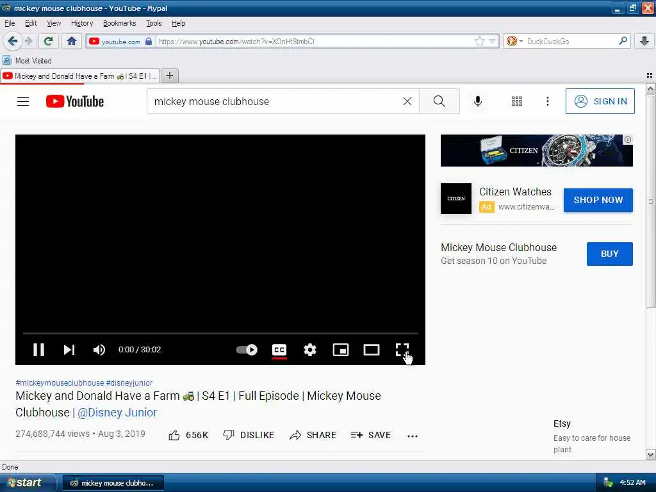The width and height of the screenshot is (656, 492).
Task: Open the History menu
Action: click(x=82, y=24)
